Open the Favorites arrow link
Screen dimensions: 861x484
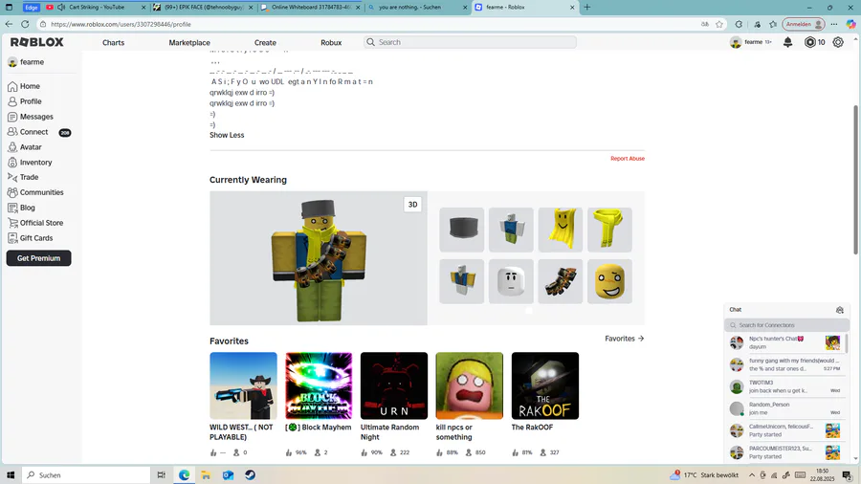click(625, 339)
